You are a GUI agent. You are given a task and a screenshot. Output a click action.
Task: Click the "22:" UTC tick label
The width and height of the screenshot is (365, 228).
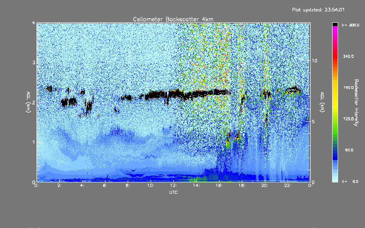(287, 186)
